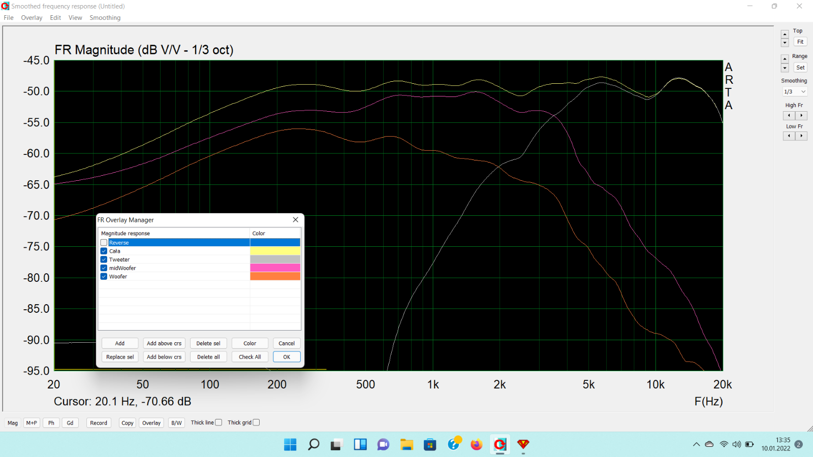
Task: Open Chat app on the taskbar
Action: pyautogui.click(x=383, y=445)
